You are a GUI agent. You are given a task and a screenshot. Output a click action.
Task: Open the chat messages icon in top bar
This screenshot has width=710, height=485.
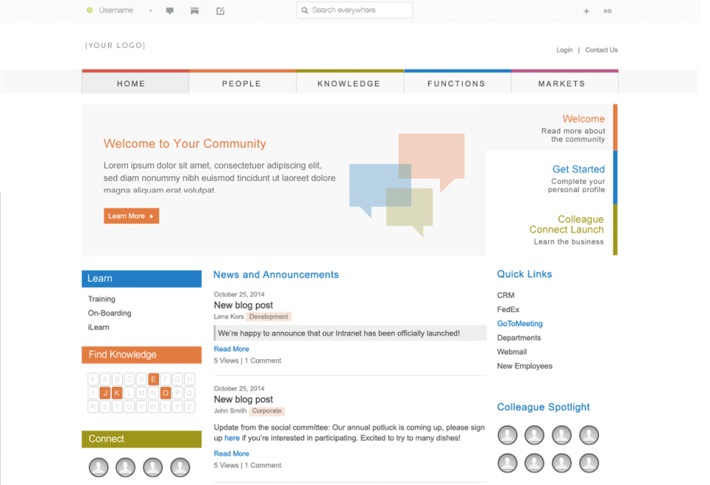pos(170,10)
